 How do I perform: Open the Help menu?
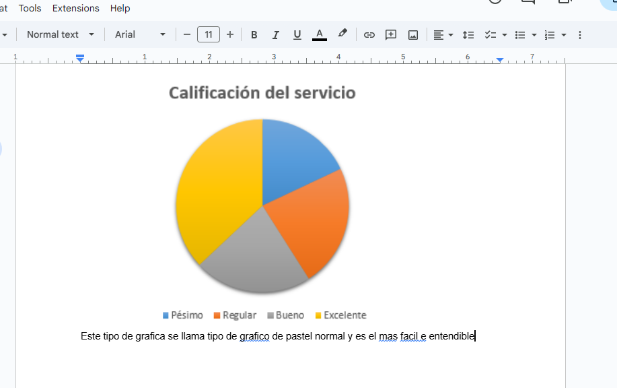pyautogui.click(x=120, y=8)
